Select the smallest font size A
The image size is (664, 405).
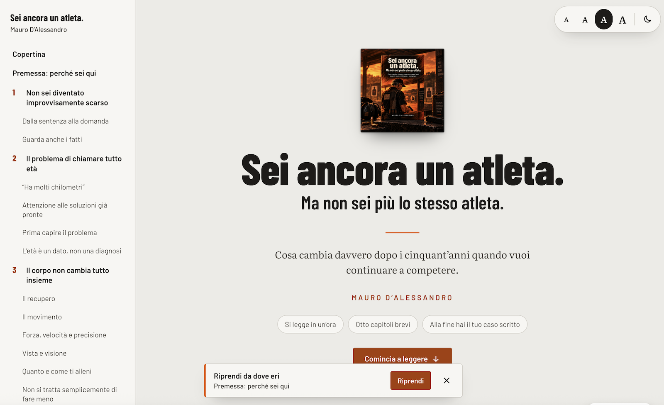566,20
